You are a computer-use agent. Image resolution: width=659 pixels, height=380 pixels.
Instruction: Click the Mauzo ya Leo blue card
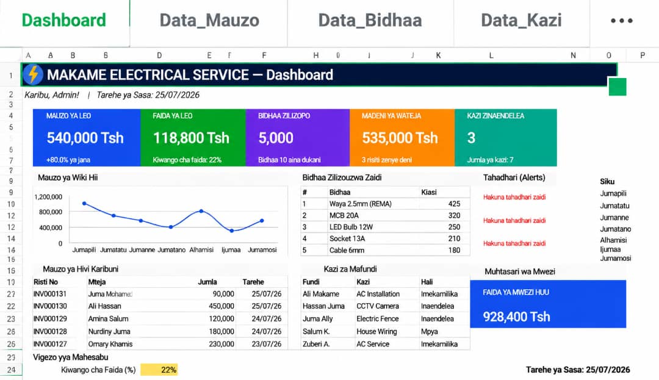[x=87, y=138]
